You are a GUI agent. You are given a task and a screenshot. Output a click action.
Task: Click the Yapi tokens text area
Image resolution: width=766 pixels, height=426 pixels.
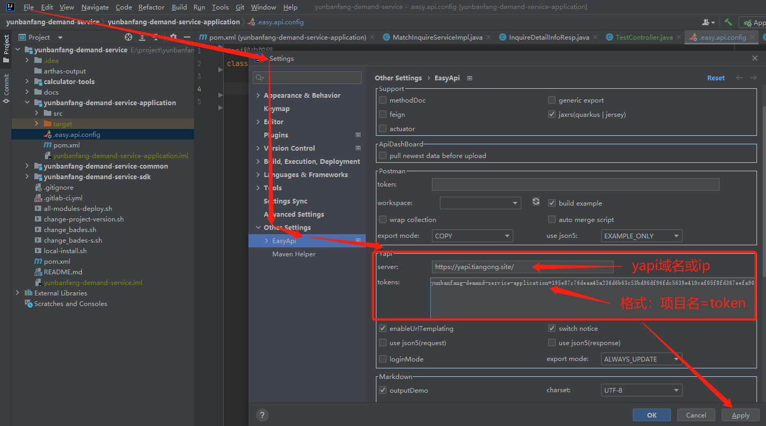point(592,298)
